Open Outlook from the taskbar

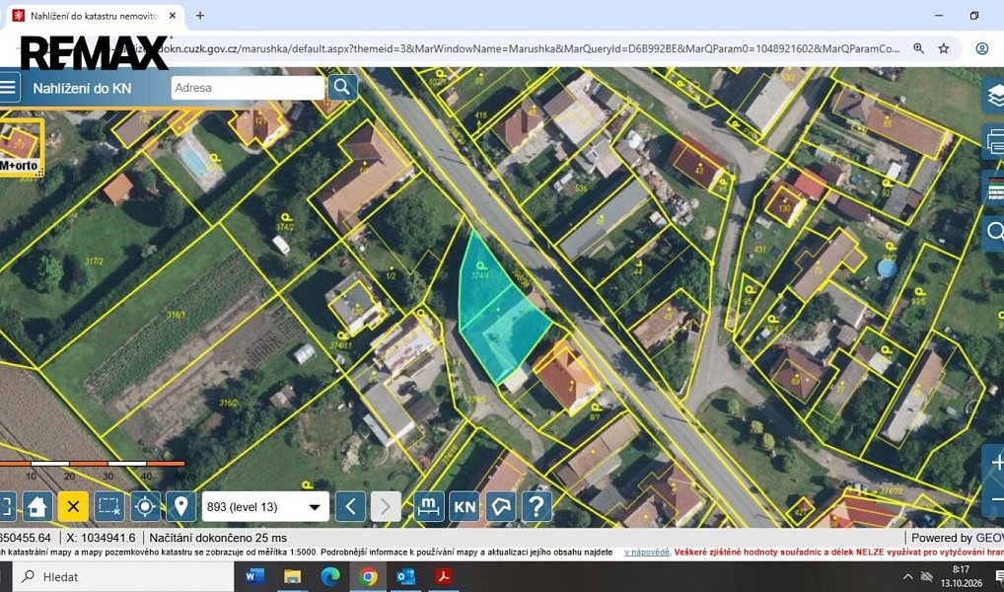click(x=405, y=576)
